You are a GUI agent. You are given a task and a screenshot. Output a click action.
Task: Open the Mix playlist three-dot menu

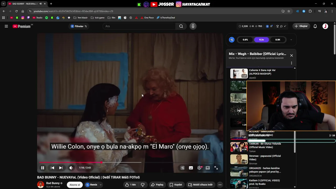coord(291,63)
